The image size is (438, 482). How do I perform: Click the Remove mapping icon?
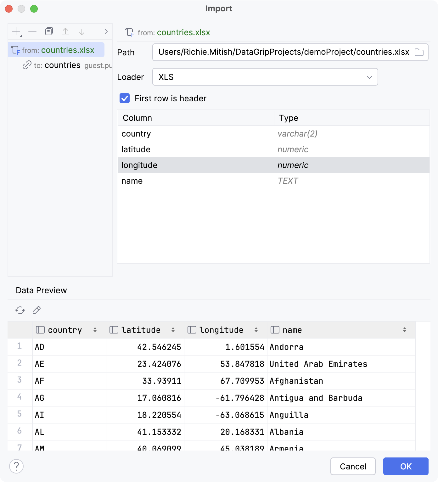tap(32, 31)
